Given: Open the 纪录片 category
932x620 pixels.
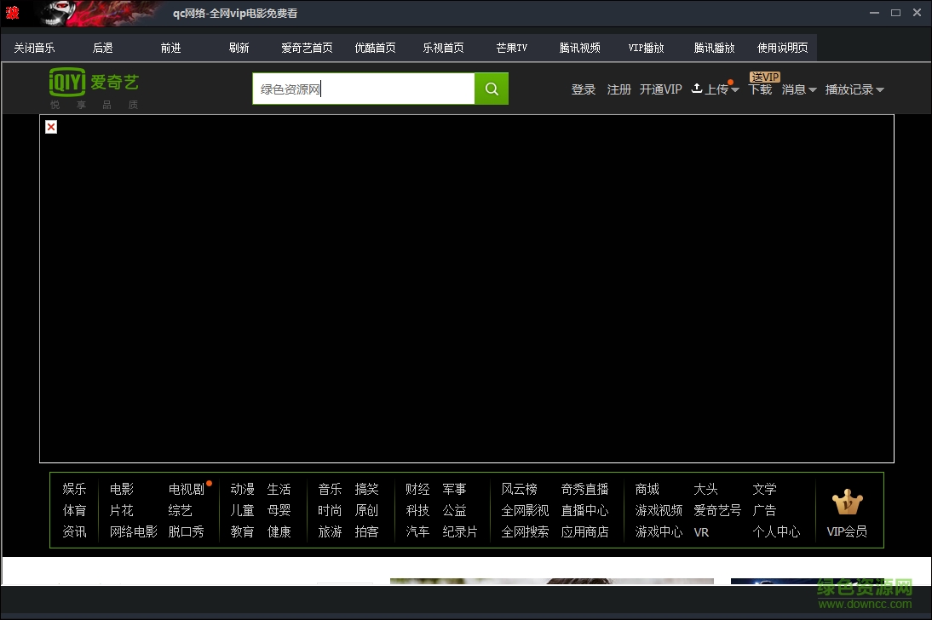Looking at the screenshot, I should click(x=460, y=531).
